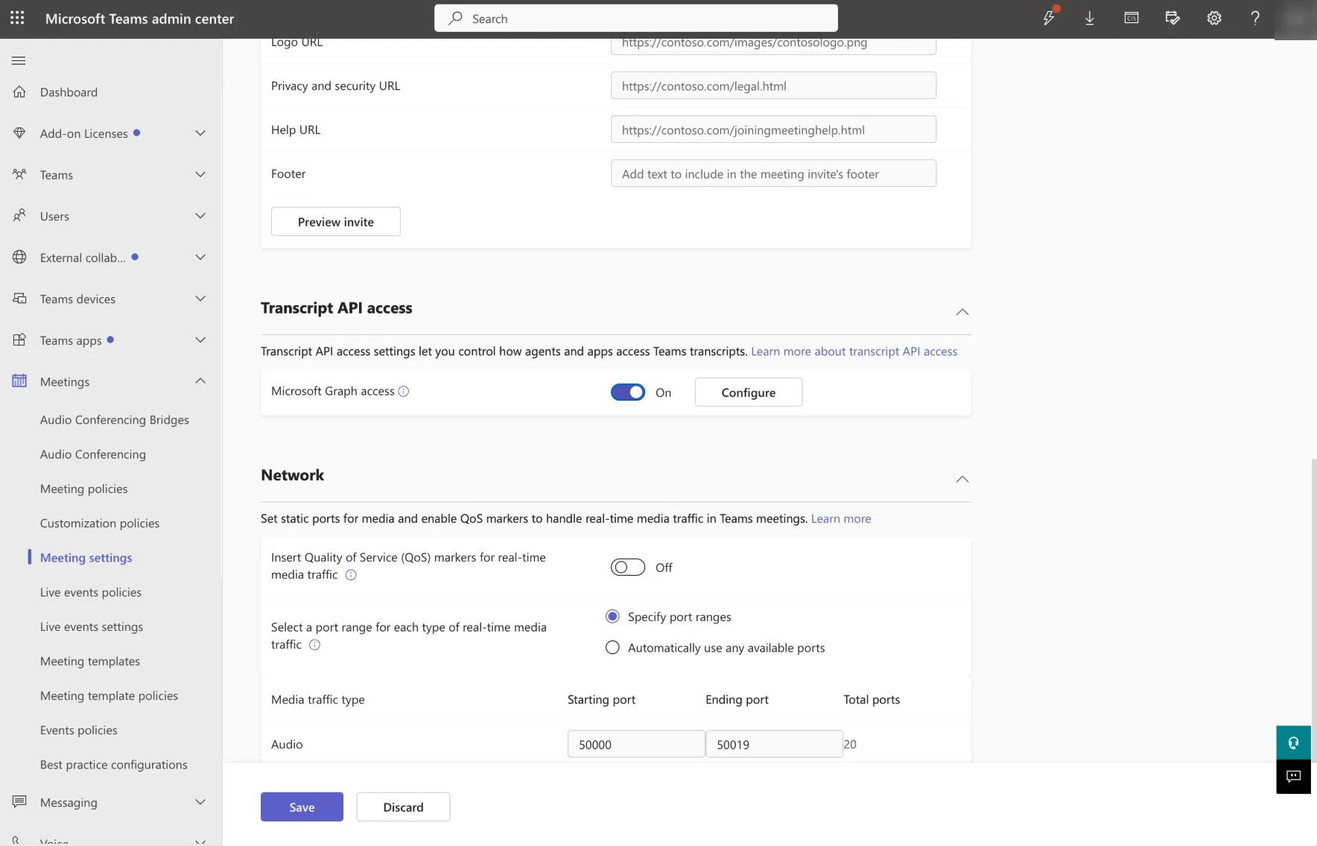Expand the Users section chevron
Viewport: 1317px width, 846px height.
click(200, 216)
